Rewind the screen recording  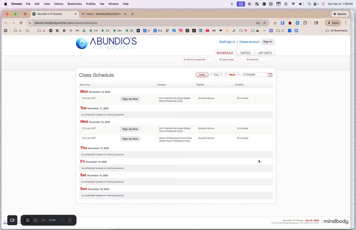tap(43, 220)
